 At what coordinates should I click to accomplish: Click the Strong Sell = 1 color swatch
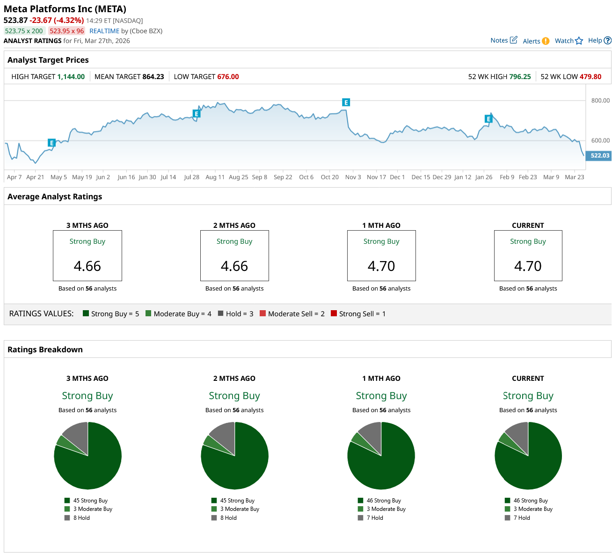click(334, 313)
